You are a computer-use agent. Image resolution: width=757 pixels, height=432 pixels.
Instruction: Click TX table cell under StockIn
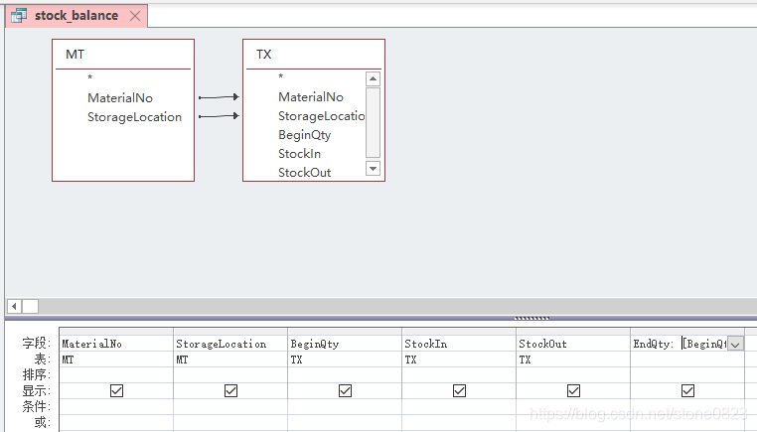459,360
